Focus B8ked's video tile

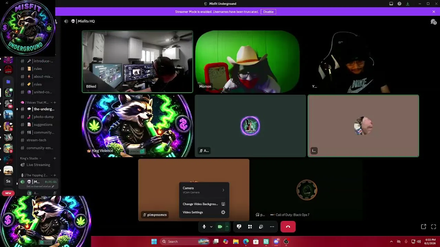137,62
